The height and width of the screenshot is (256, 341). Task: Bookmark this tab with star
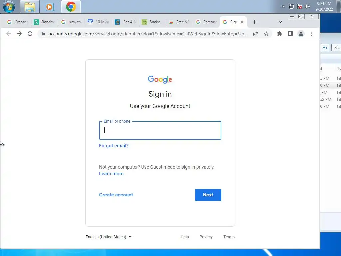[266, 34]
